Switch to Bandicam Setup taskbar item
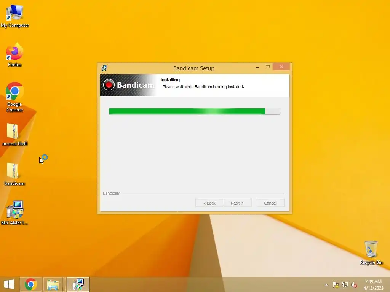Screen dimensions: 390x292 pyautogui.click(x=78, y=284)
